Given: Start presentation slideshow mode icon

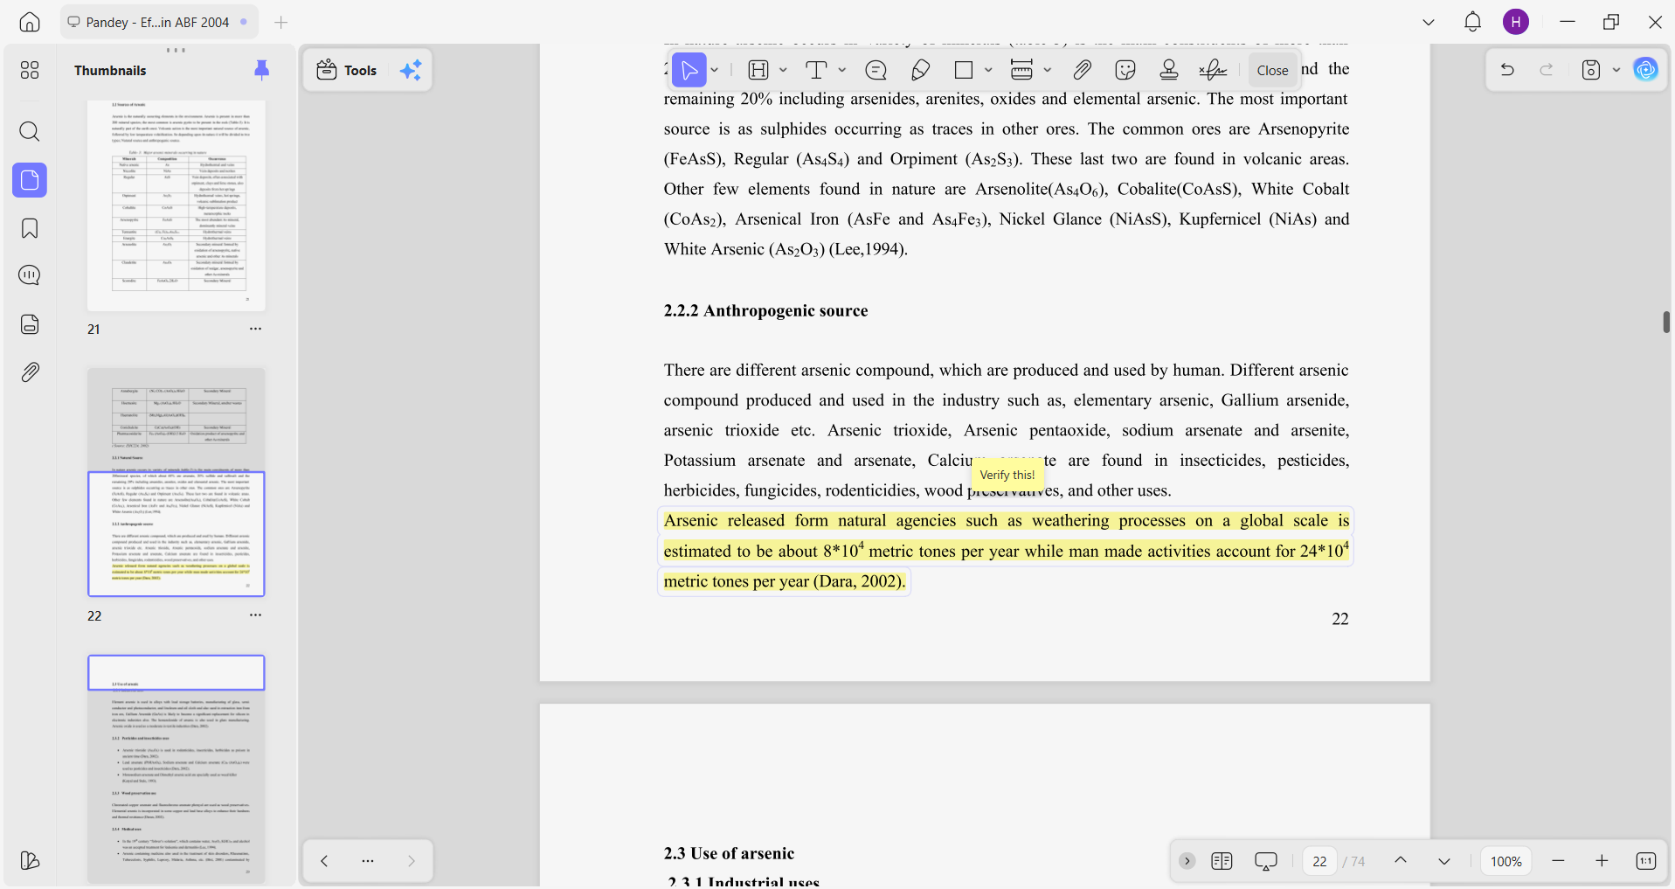Looking at the screenshot, I should click(1265, 861).
